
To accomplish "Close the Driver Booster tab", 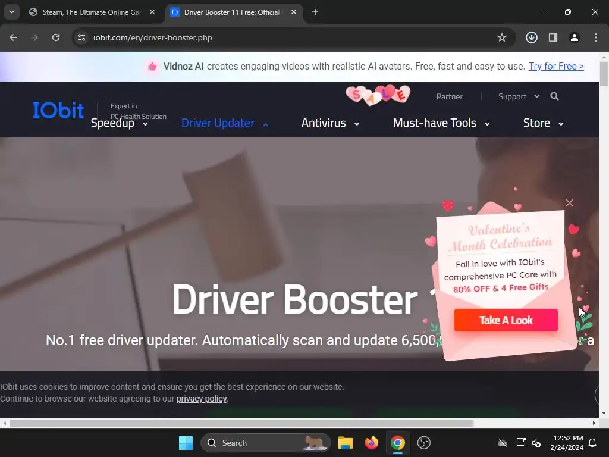I will [294, 12].
